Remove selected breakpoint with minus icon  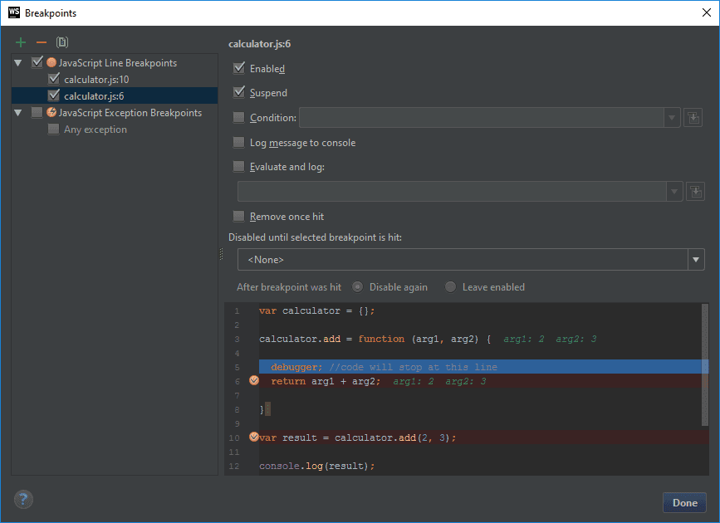point(42,42)
